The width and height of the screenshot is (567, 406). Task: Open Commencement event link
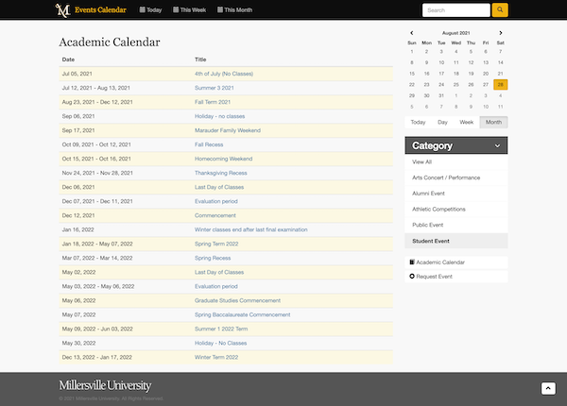(x=215, y=215)
